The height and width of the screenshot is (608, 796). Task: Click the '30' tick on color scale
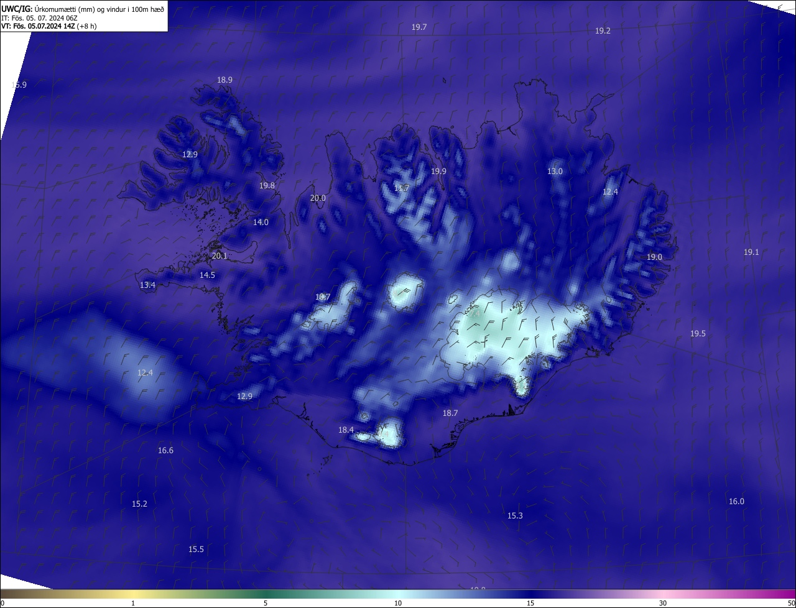tap(663, 603)
